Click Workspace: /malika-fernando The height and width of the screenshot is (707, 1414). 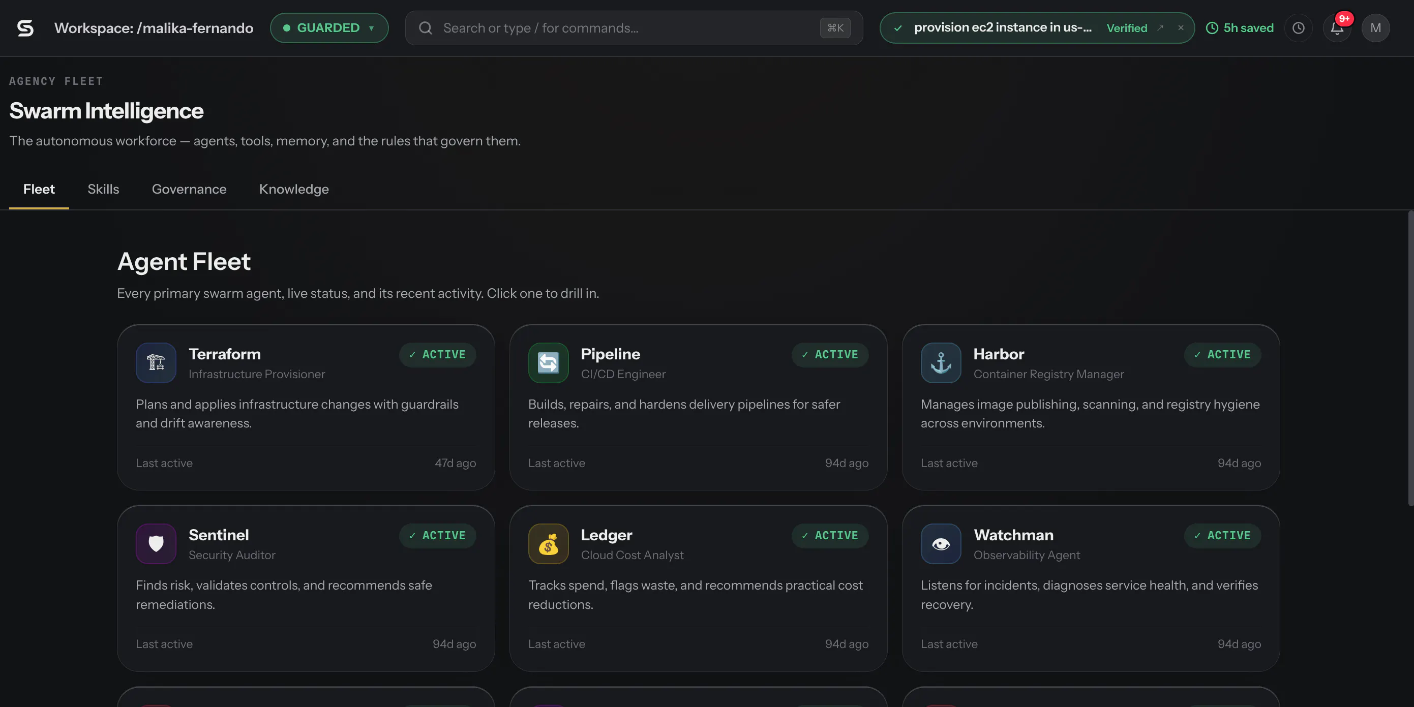(154, 28)
